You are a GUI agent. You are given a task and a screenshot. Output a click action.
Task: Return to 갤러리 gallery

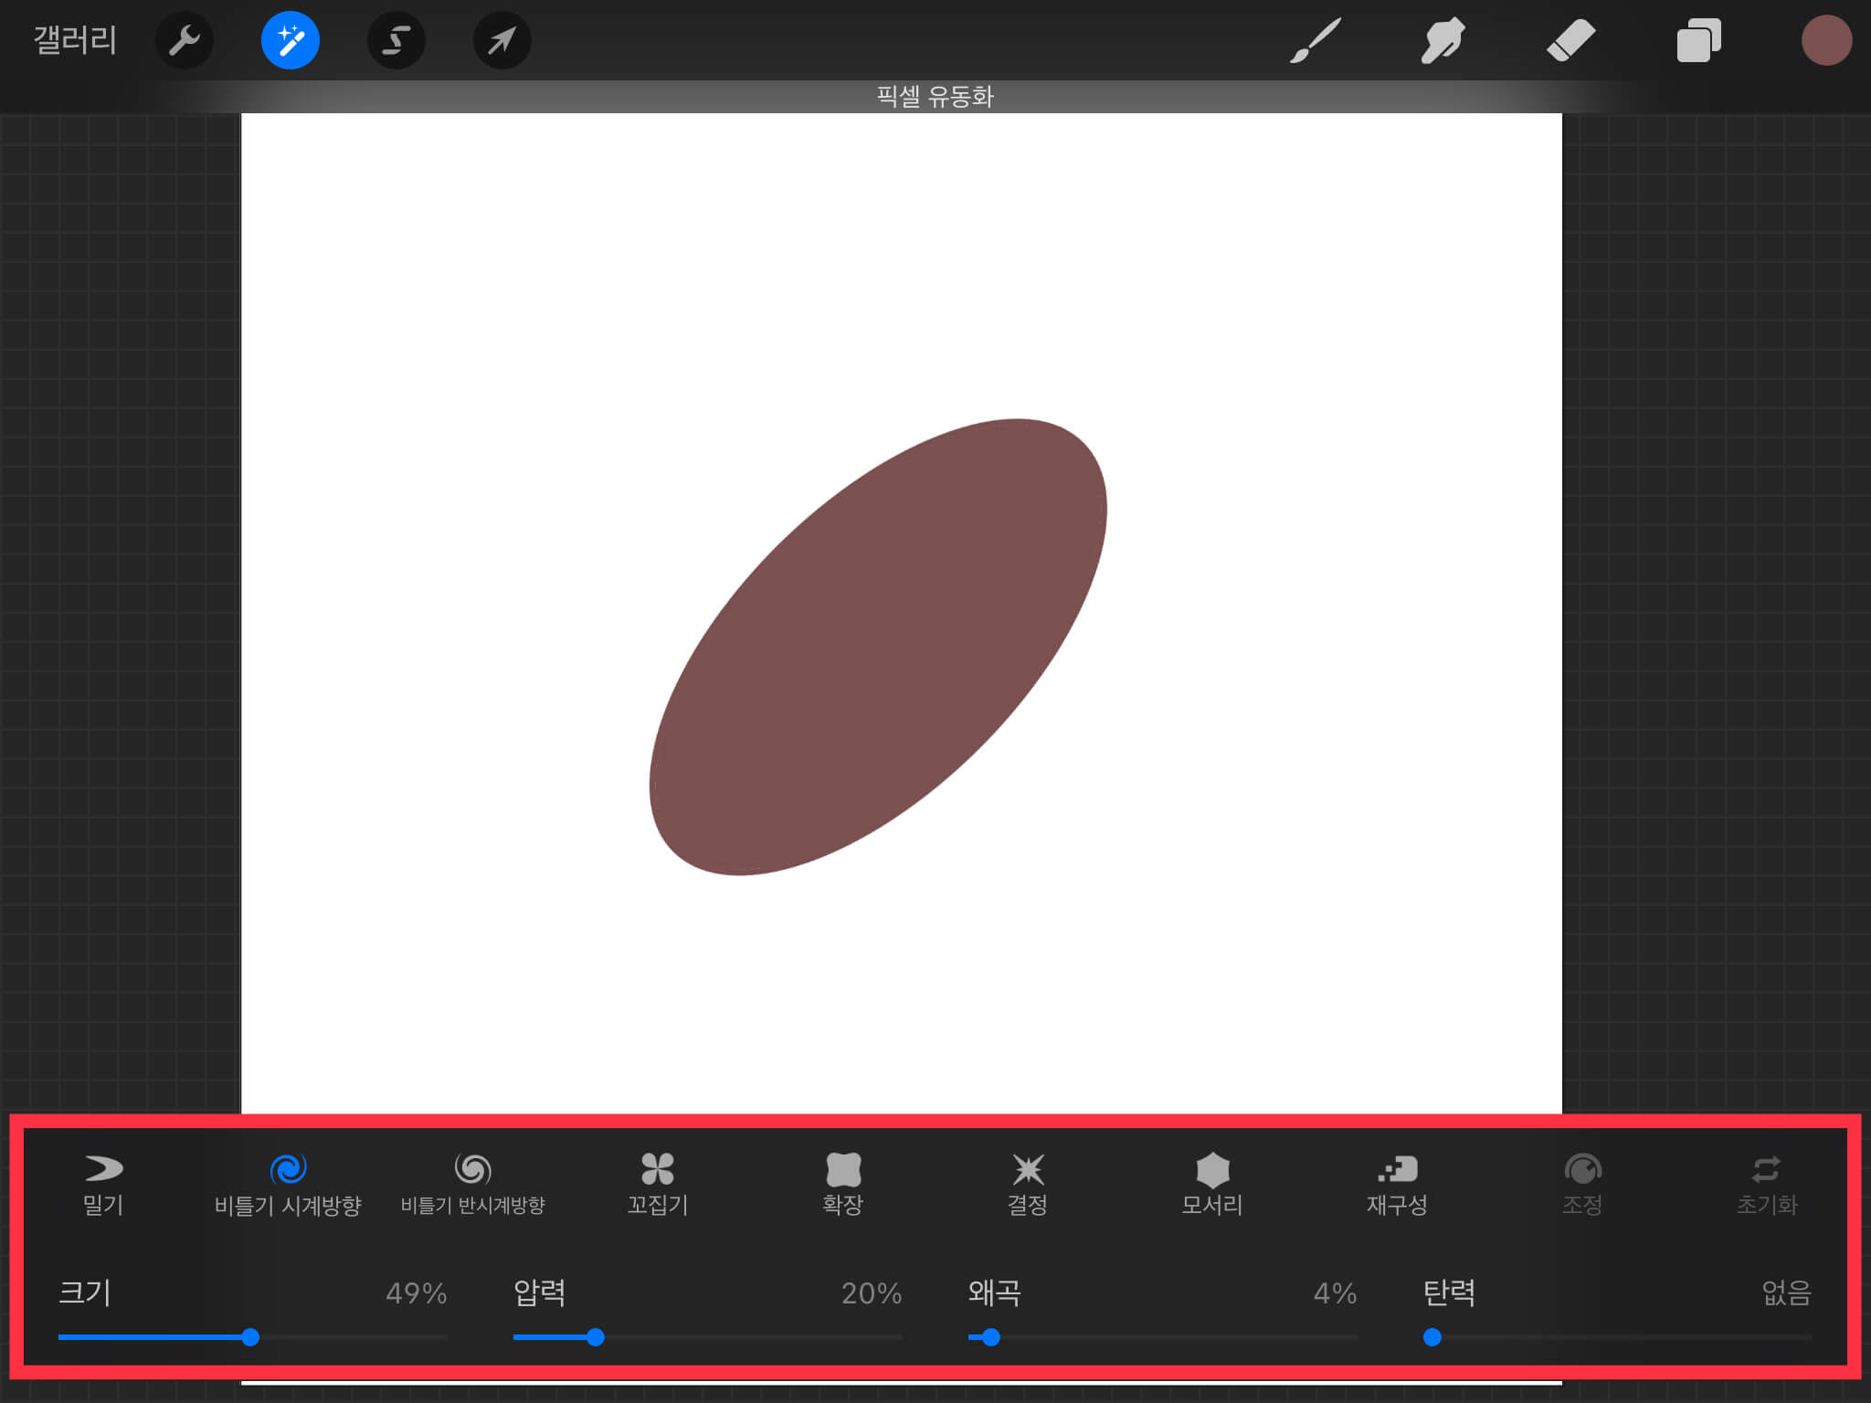(75, 41)
